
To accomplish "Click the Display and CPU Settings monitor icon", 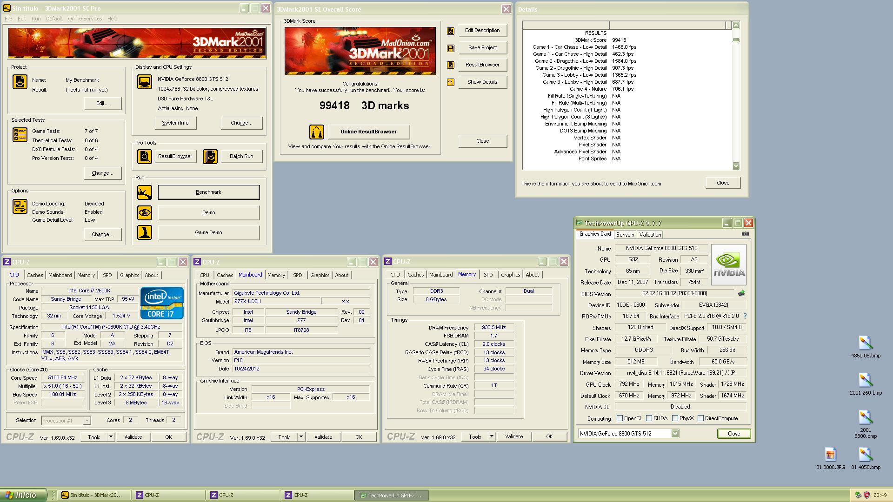I will [145, 82].
